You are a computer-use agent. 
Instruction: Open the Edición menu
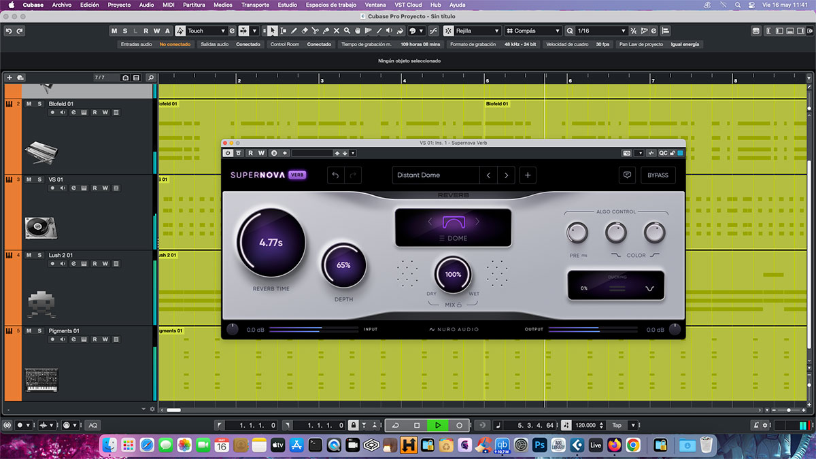pyautogui.click(x=89, y=5)
